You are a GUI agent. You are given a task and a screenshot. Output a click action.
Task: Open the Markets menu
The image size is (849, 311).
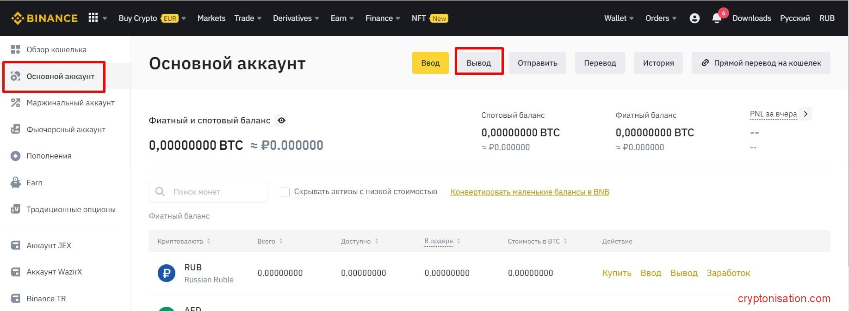[211, 18]
